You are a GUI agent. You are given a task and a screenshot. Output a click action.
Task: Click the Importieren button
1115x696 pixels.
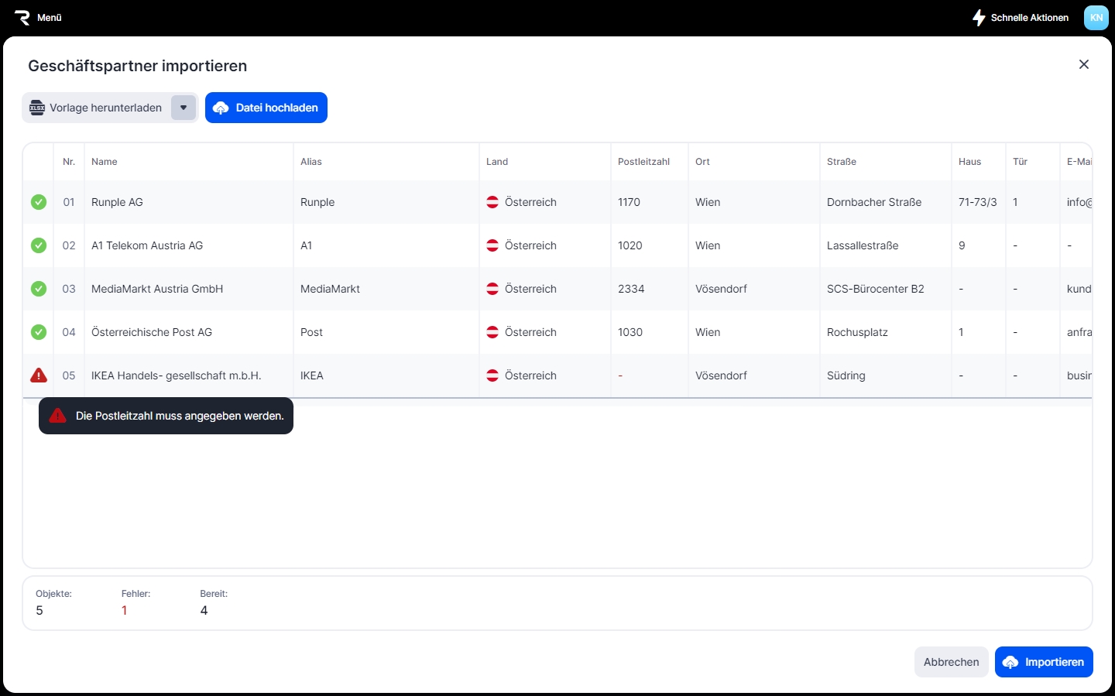click(x=1044, y=662)
